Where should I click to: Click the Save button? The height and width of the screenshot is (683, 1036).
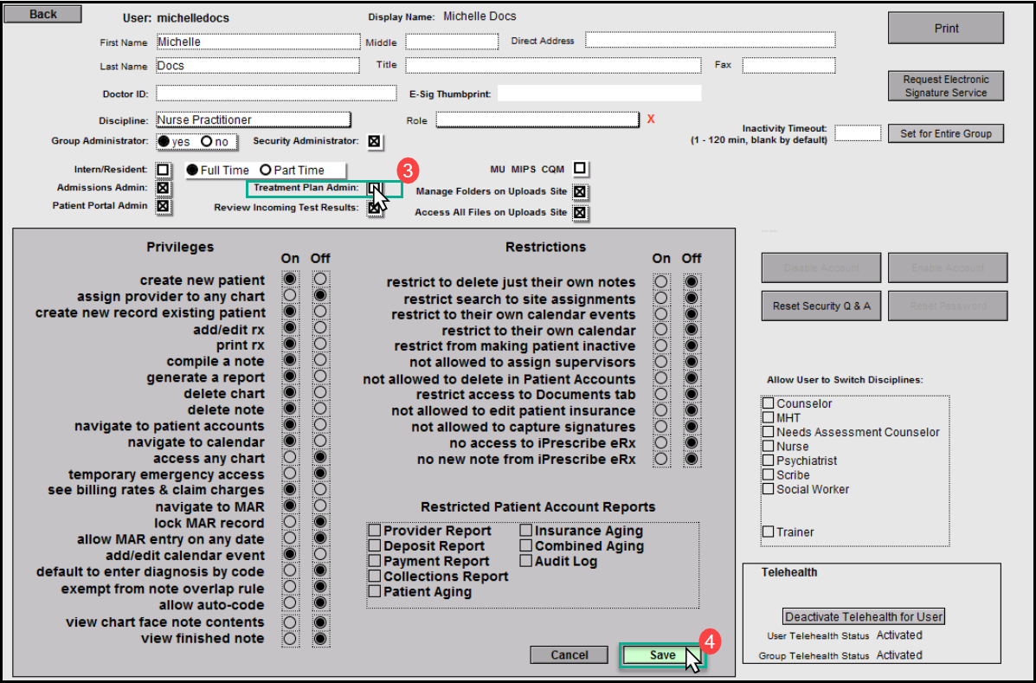[x=662, y=655]
